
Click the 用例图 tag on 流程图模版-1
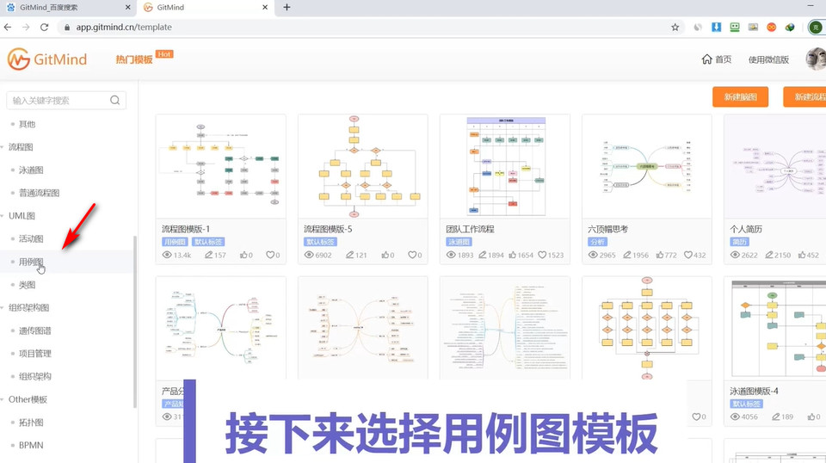pyautogui.click(x=175, y=242)
